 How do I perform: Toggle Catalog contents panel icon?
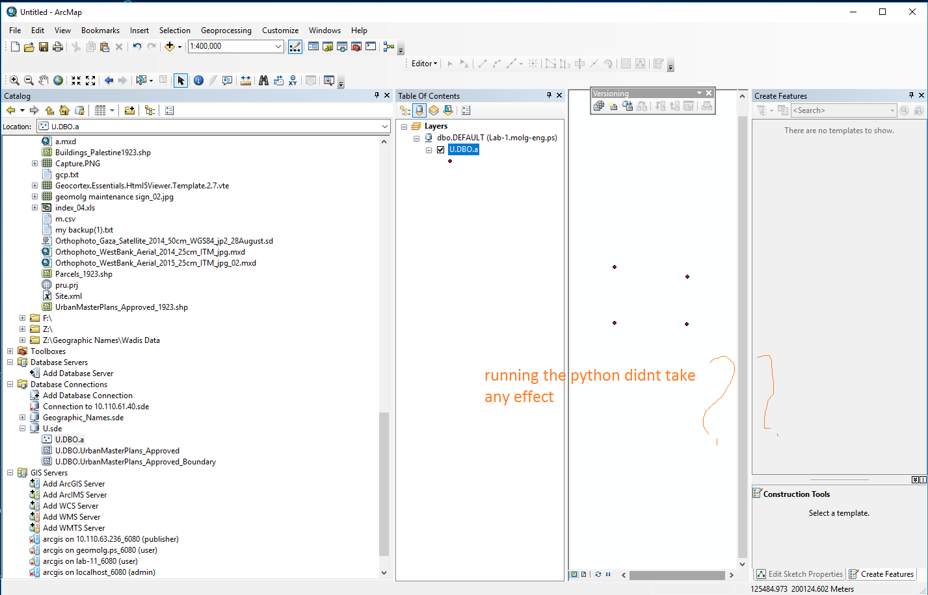[150, 110]
